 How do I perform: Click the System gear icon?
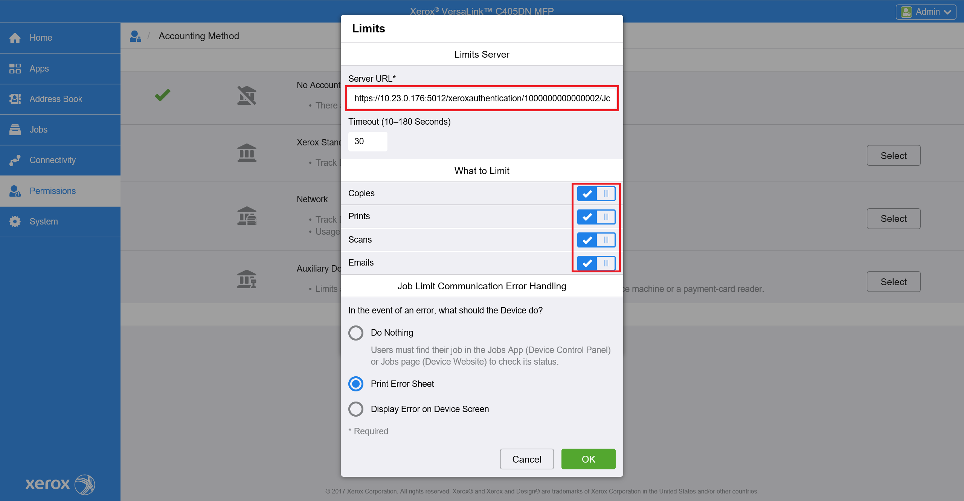15,221
